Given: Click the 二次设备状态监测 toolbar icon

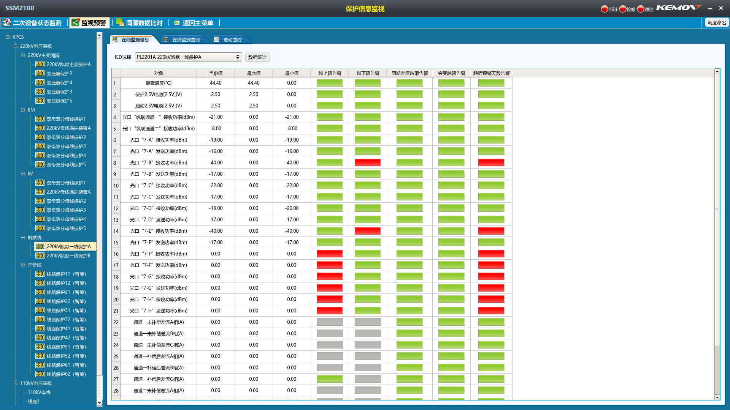Looking at the screenshot, I should click(7, 23).
